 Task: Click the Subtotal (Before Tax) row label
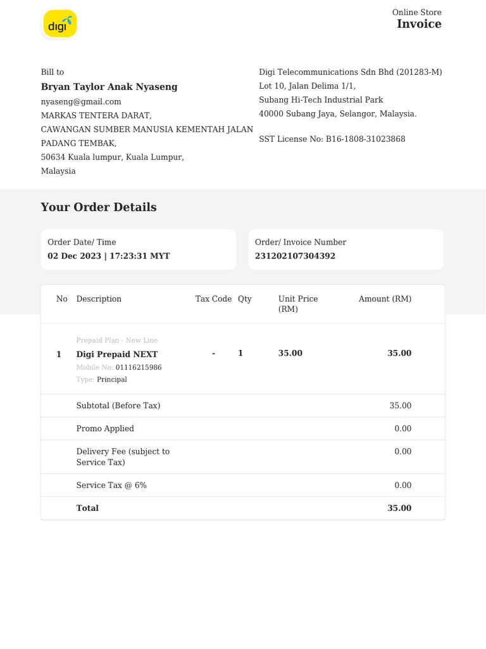coord(118,406)
